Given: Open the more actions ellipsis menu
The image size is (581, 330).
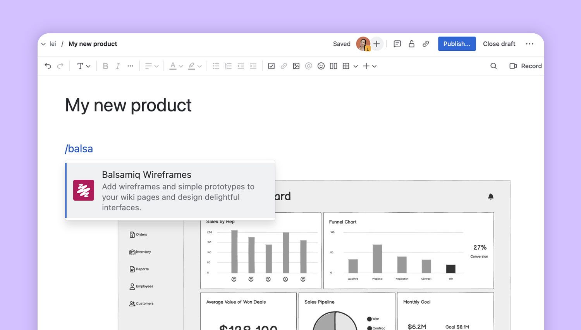Looking at the screenshot, I should [x=529, y=44].
